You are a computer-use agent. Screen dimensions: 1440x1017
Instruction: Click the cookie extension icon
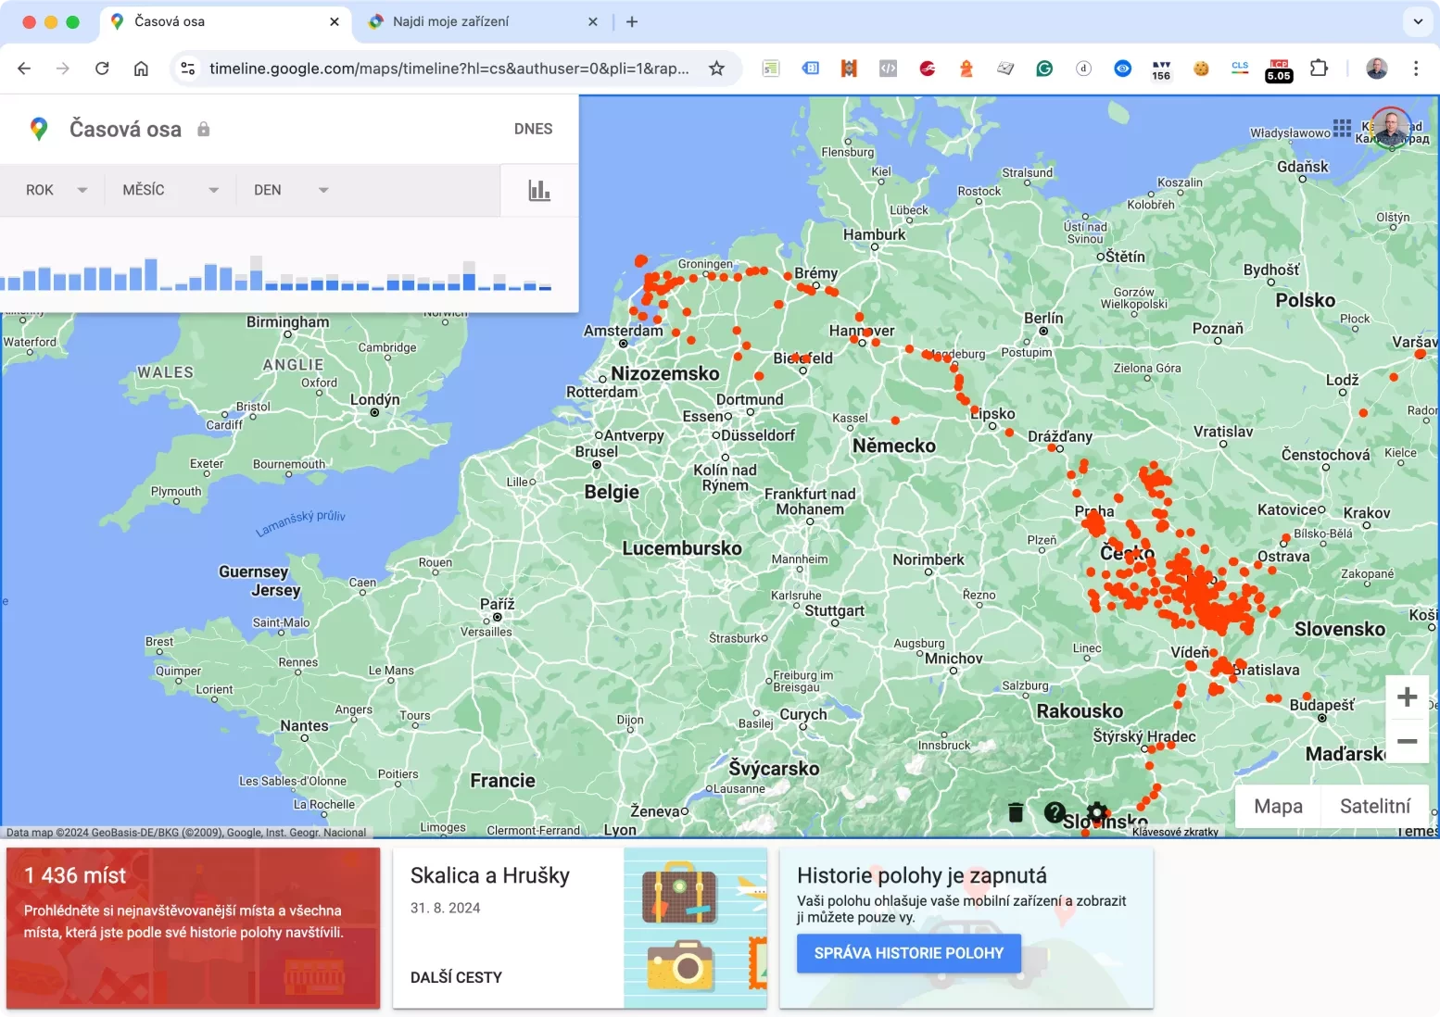[1201, 69]
